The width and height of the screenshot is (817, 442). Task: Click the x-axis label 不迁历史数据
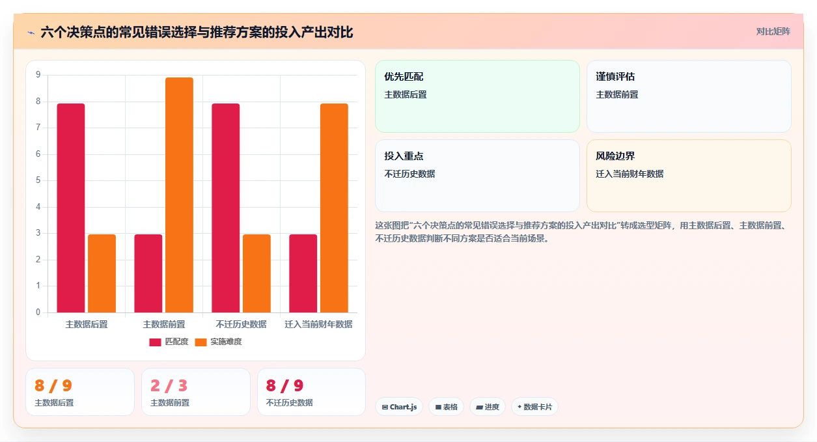(242, 324)
